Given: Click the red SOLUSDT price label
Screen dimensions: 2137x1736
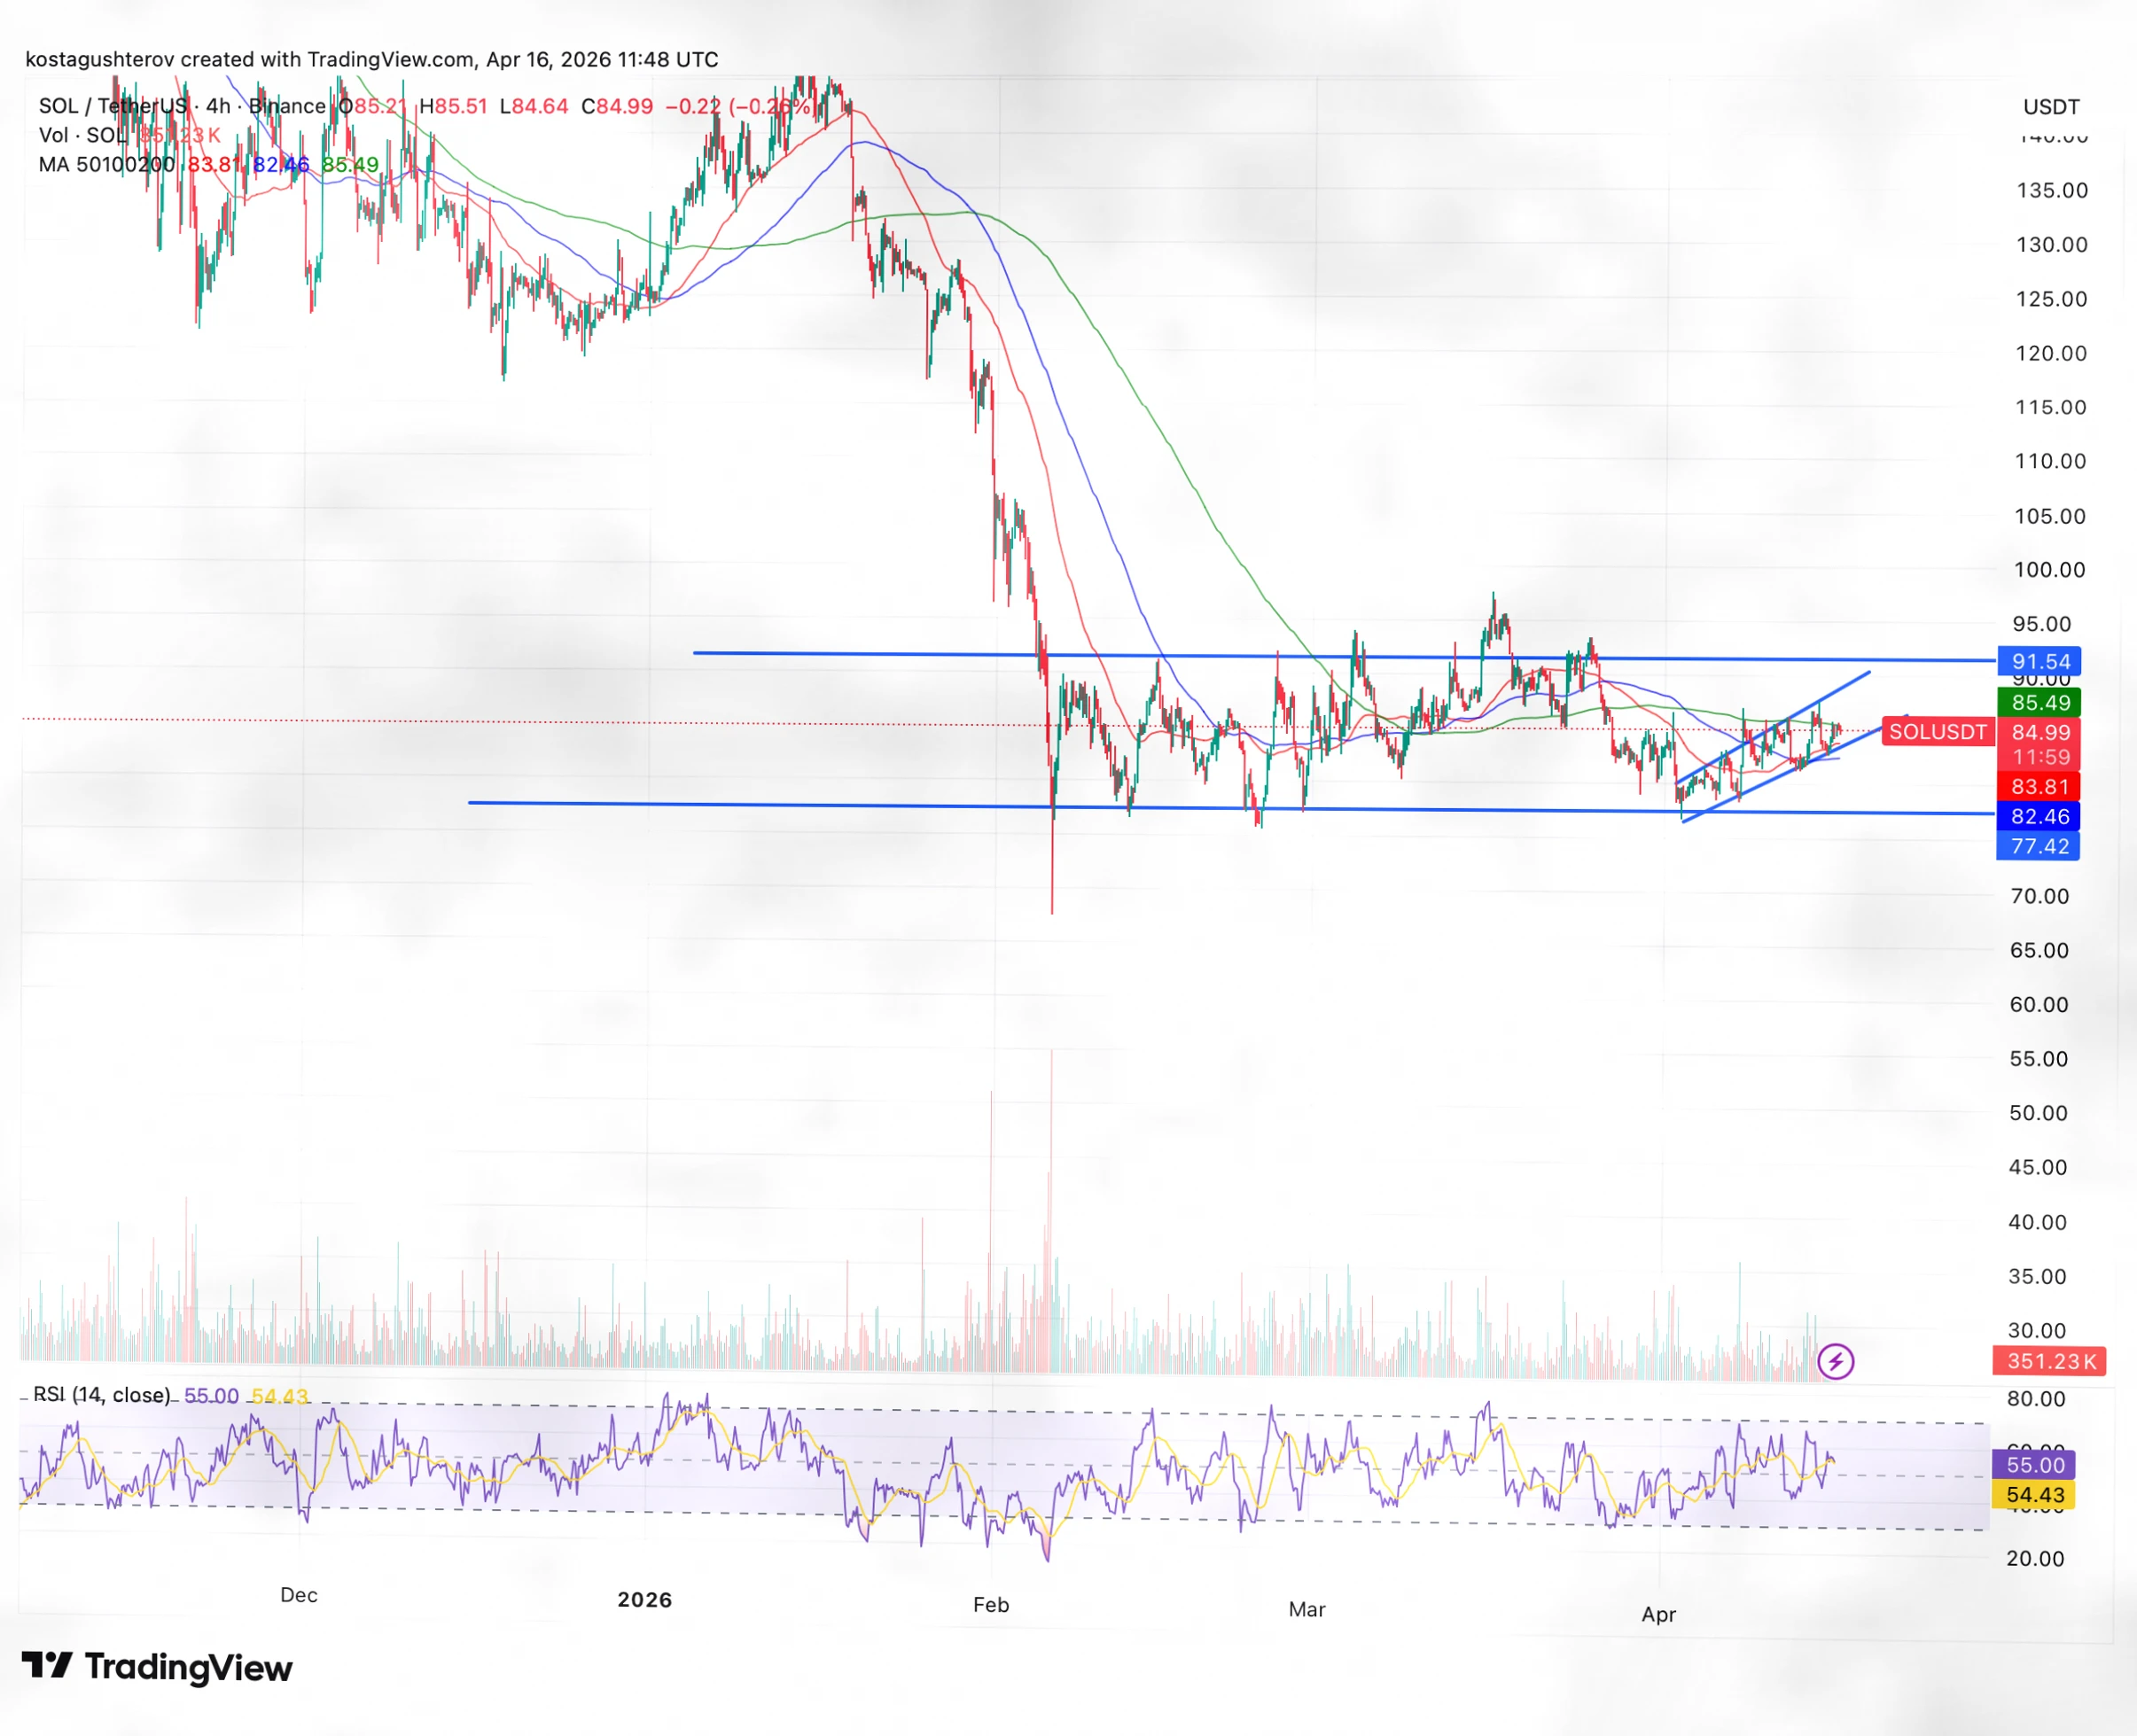Looking at the screenshot, I should point(1937,732).
